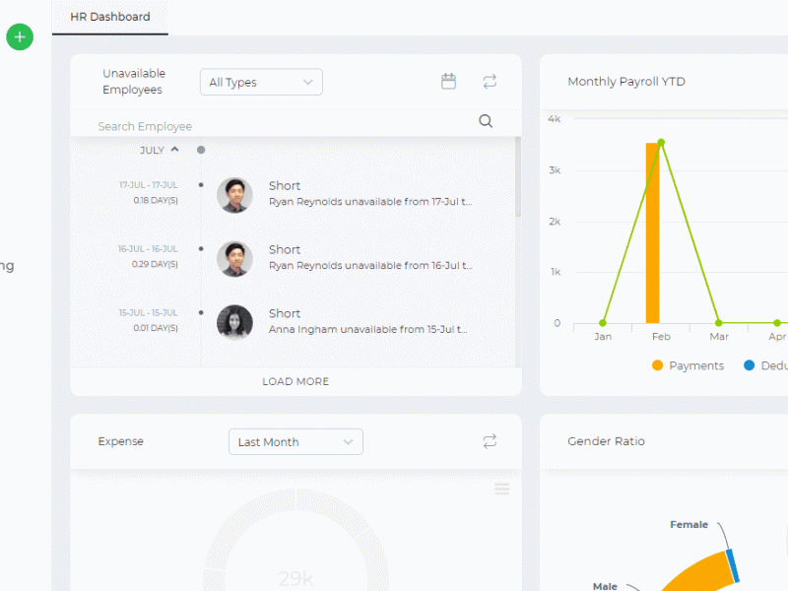Open Ryan Reynolds unavailable from 16-Jul entry
Viewport: 788px width, 591px height.
(370, 265)
